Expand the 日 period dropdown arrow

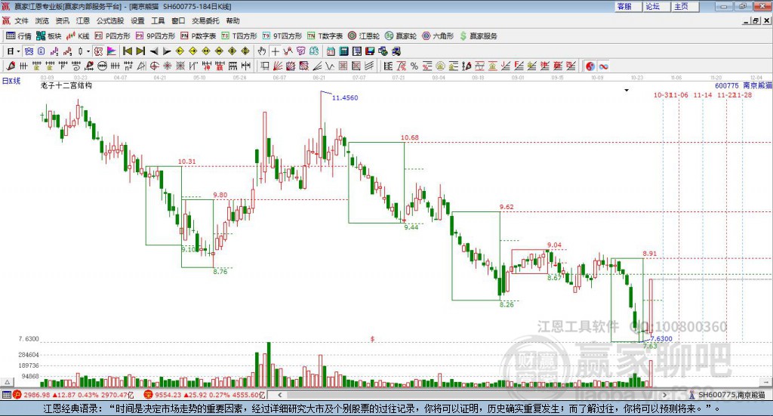tap(18, 51)
